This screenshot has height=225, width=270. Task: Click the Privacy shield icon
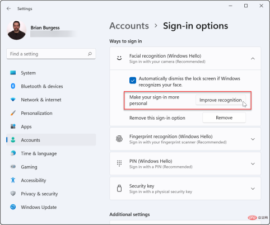(13, 194)
